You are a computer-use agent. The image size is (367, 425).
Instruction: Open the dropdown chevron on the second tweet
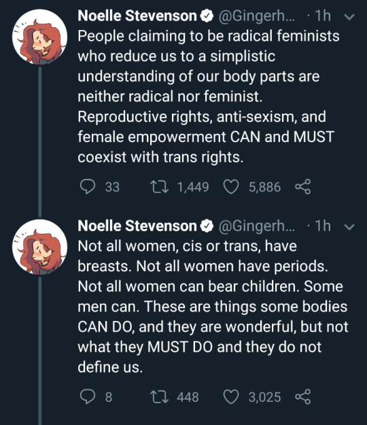click(349, 227)
